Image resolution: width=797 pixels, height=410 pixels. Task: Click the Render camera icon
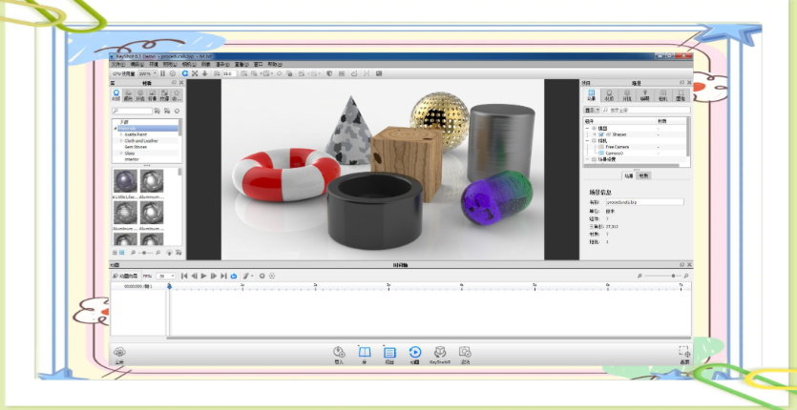pos(465,352)
